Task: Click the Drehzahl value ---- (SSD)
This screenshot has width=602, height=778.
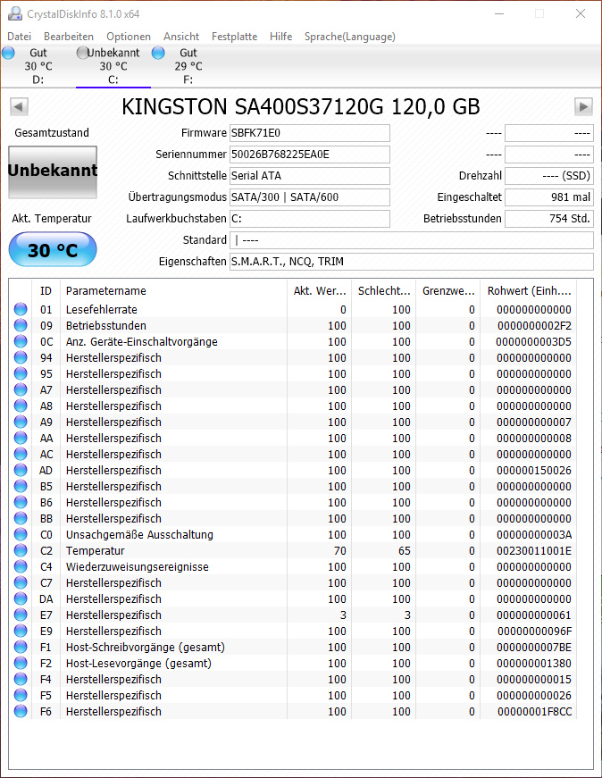Action: [549, 176]
